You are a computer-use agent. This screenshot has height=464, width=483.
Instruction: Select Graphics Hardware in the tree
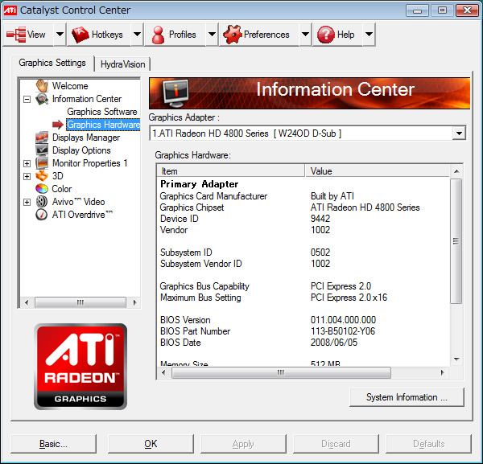(104, 125)
